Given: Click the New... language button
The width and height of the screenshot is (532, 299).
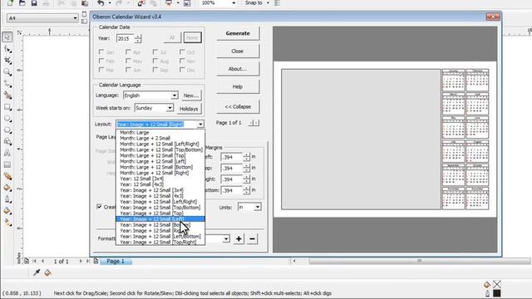Looking at the screenshot, I should pyautogui.click(x=191, y=96).
